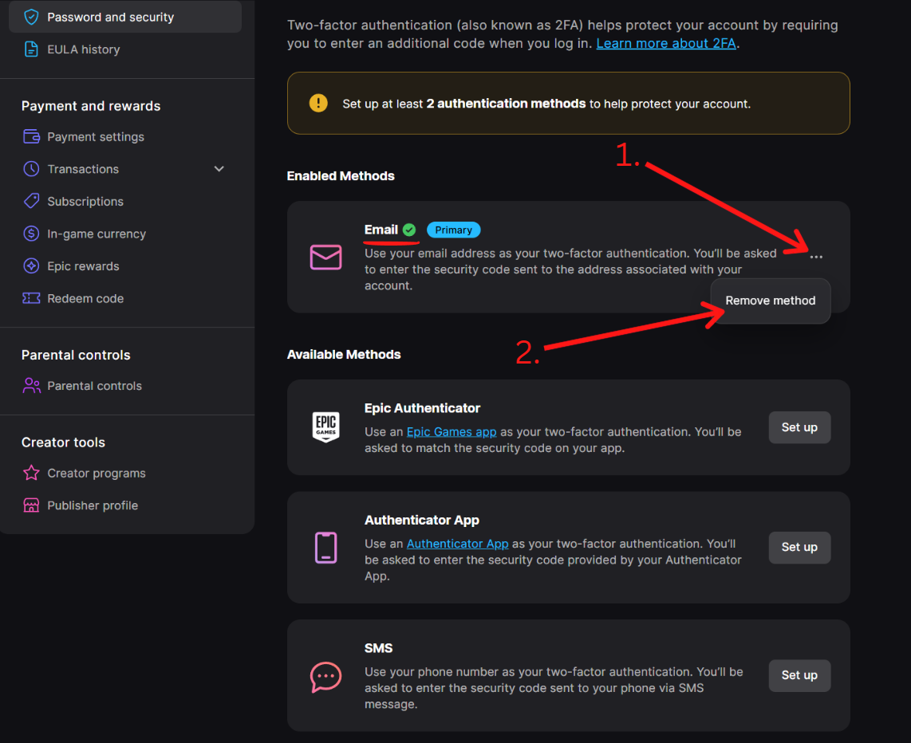Click the Redeem code ticket icon

(x=31, y=298)
